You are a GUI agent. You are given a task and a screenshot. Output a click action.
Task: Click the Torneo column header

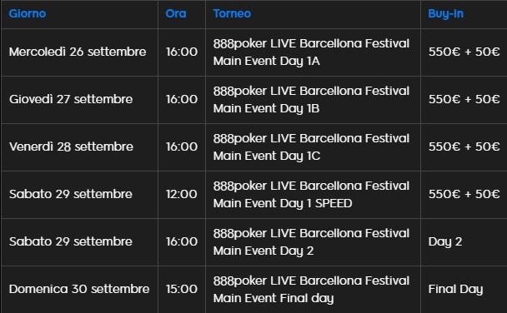232,13
